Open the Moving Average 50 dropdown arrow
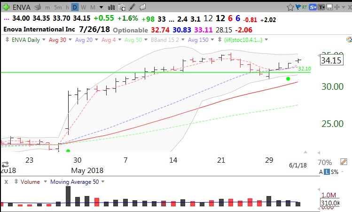 coord(103,181)
